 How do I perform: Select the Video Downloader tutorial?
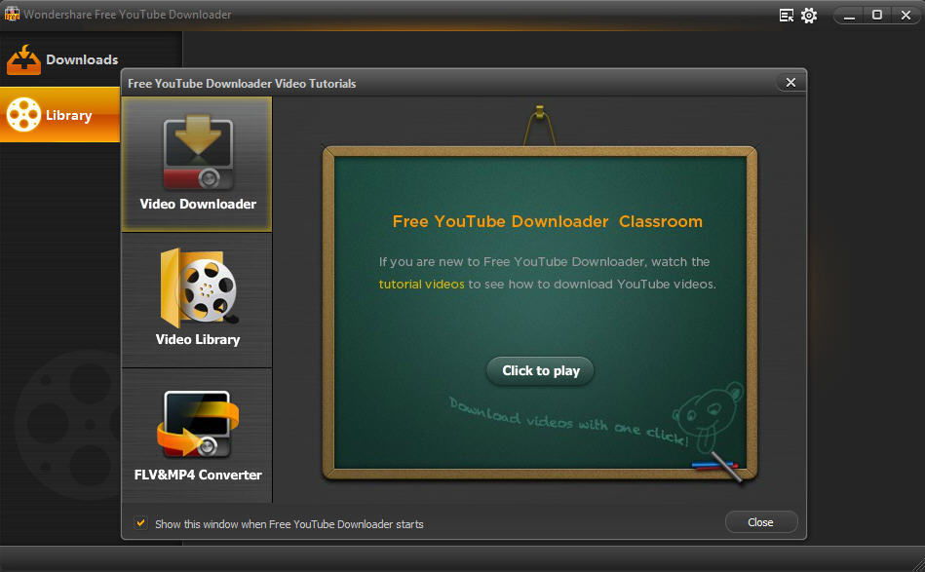tap(197, 164)
